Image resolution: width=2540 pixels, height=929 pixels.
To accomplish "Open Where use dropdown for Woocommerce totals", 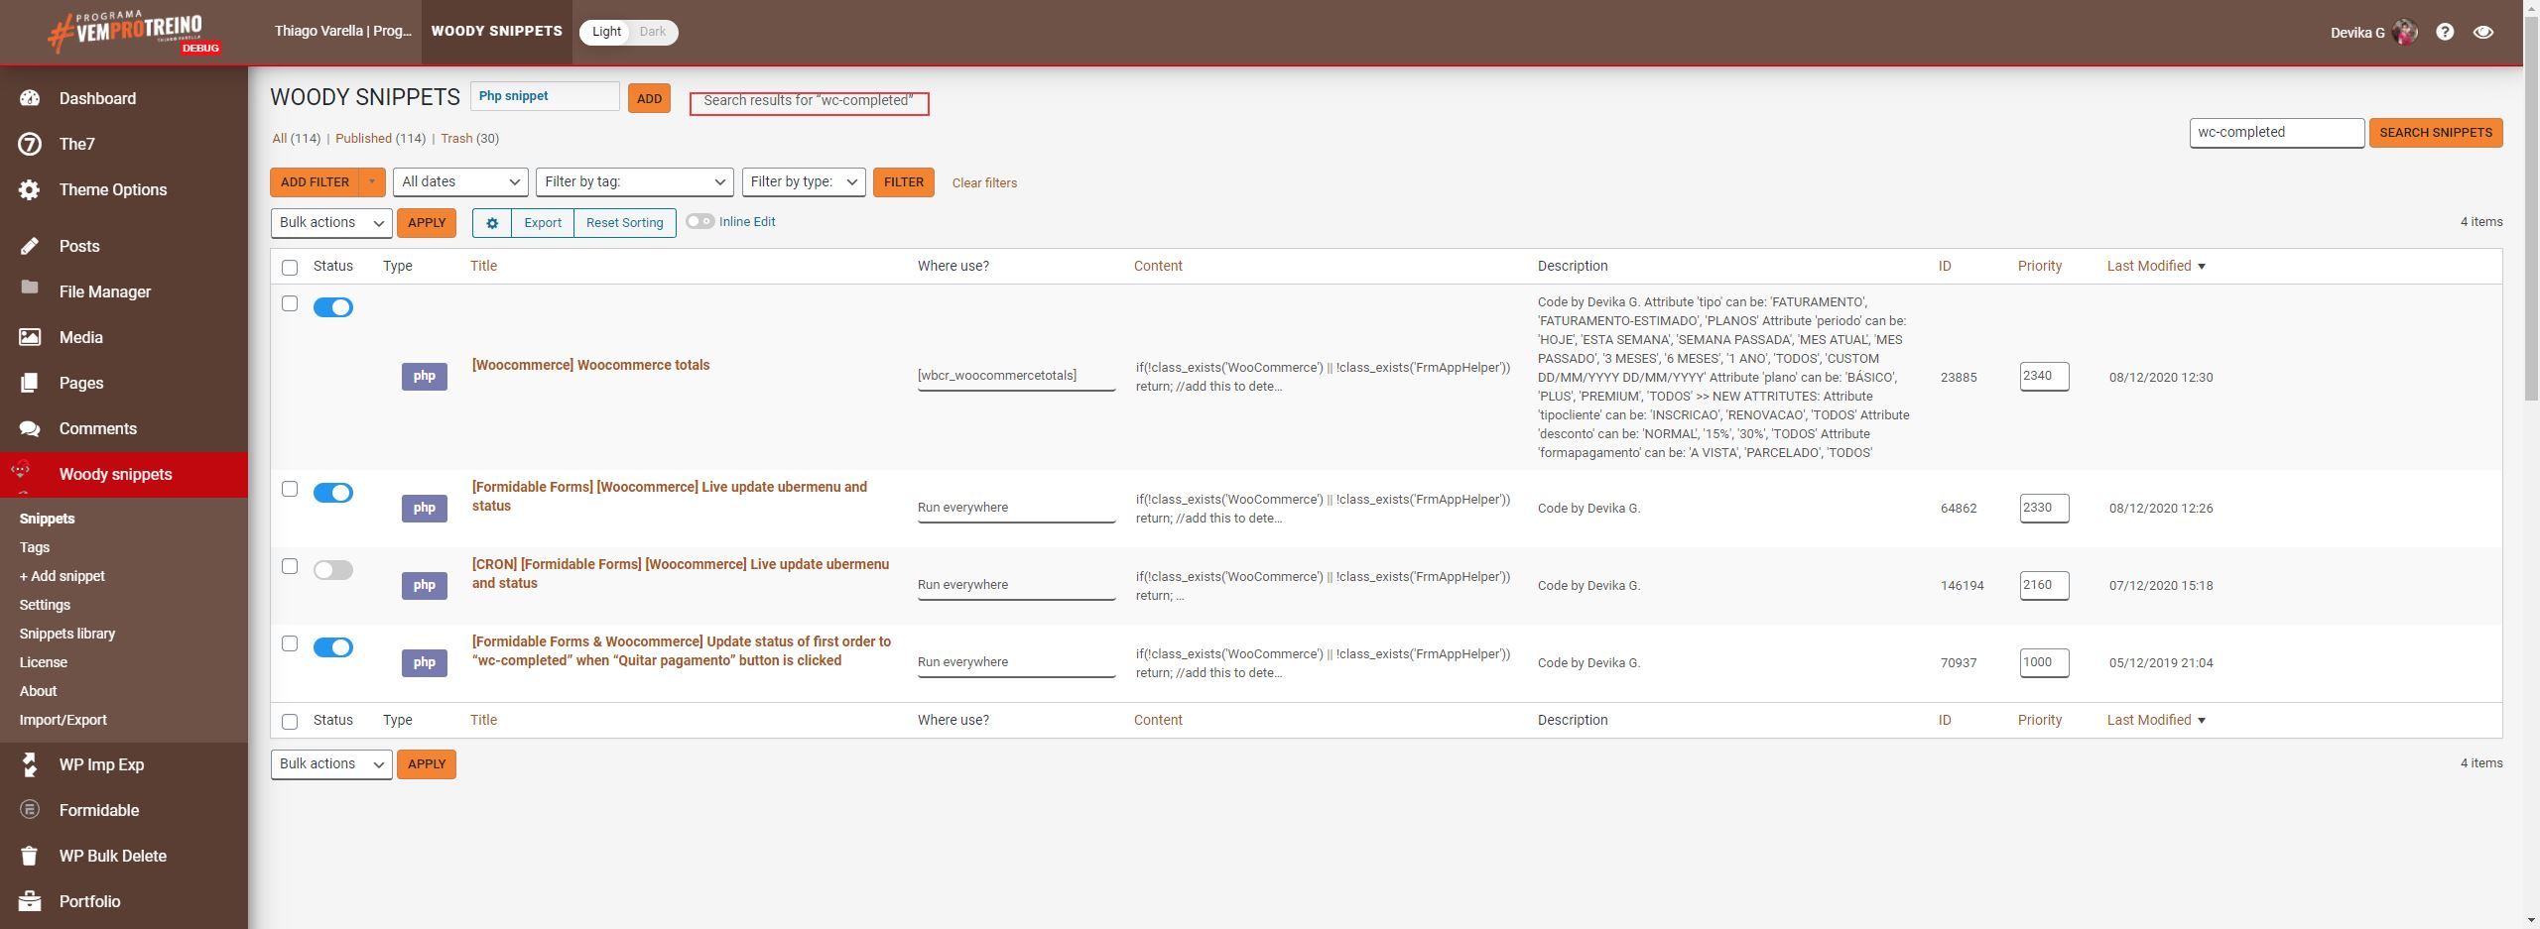I will point(1017,377).
